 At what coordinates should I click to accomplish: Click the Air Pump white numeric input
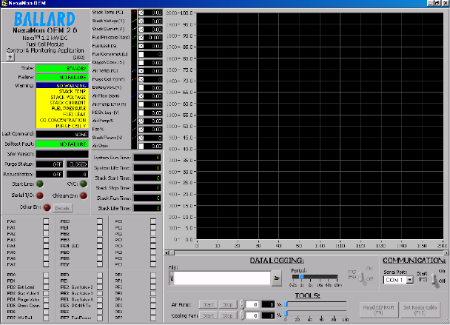252,304
